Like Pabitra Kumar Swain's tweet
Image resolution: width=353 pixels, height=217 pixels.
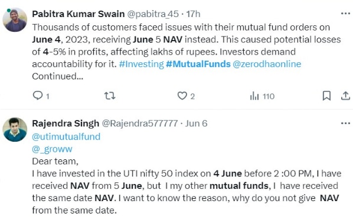(182, 96)
